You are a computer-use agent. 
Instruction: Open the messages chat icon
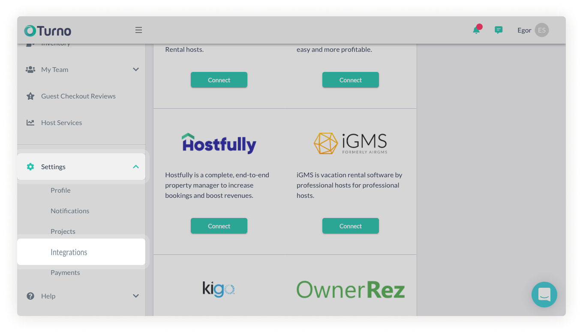tap(499, 30)
